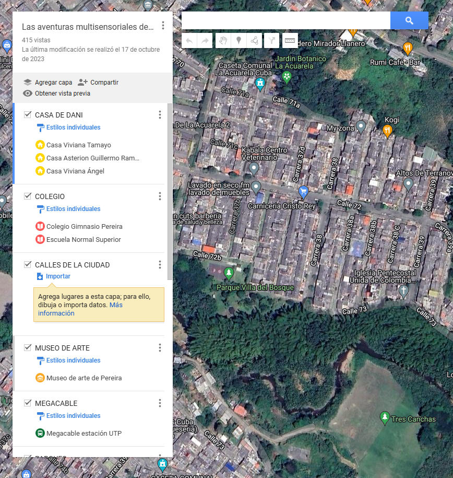The image size is (453, 478).
Task: Click Lavado en seco fm map pin
Action: (x=256, y=187)
